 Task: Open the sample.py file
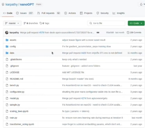15,105
